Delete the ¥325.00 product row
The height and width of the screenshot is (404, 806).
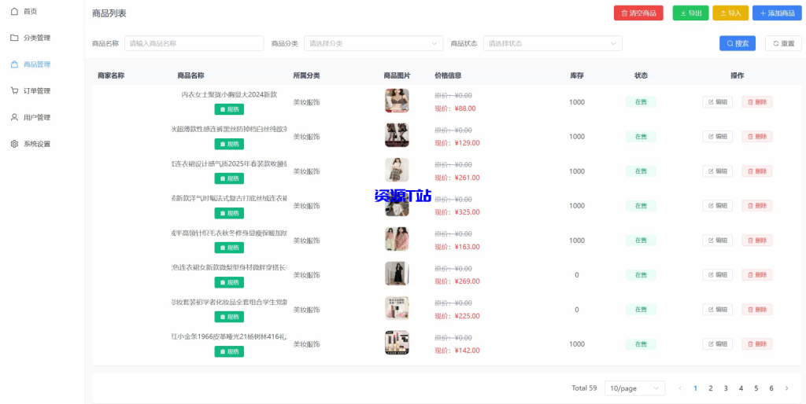coord(756,206)
